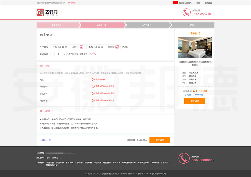Click the footer hotline phone icon
Viewport: 251px width, 177px height.
click(x=184, y=158)
